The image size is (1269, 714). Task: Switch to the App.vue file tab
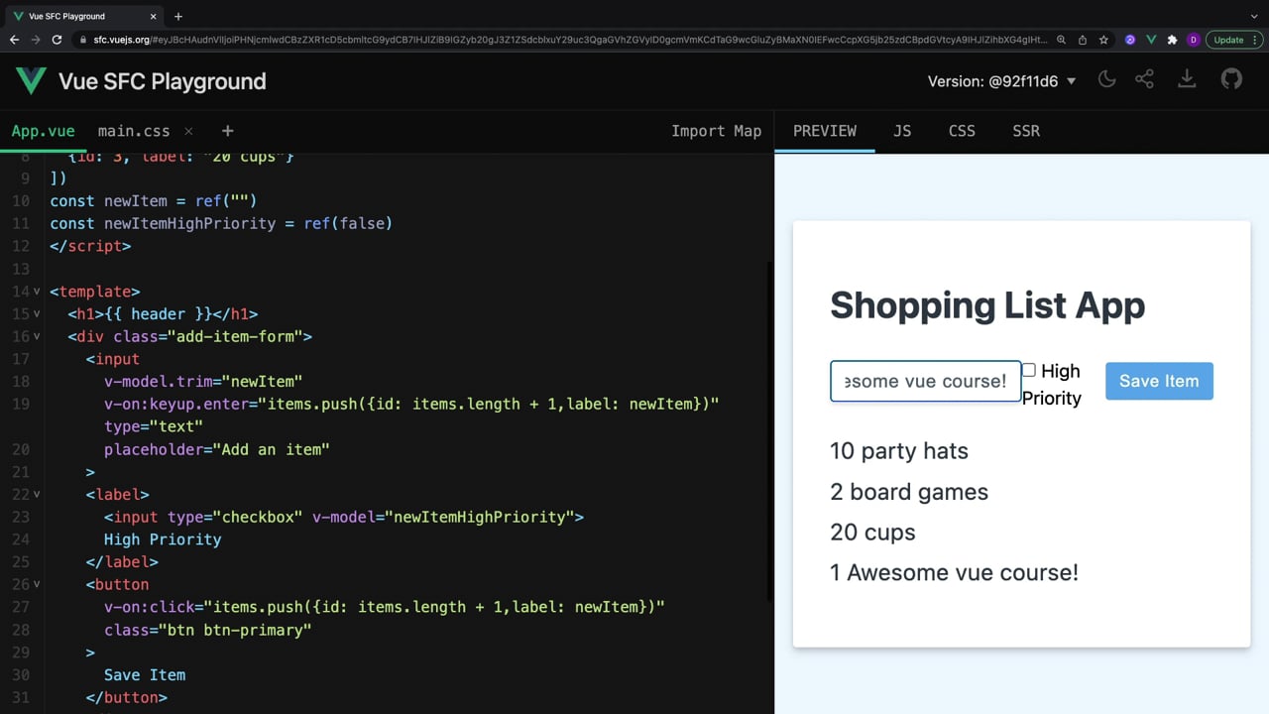pyautogui.click(x=43, y=131)
